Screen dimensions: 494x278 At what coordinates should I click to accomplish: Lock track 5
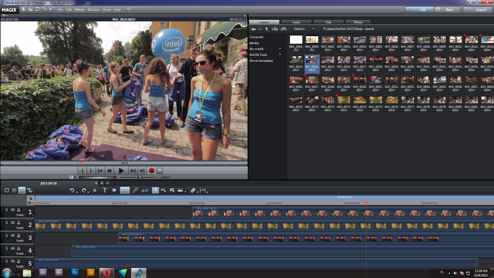click(x=19, y=261)
